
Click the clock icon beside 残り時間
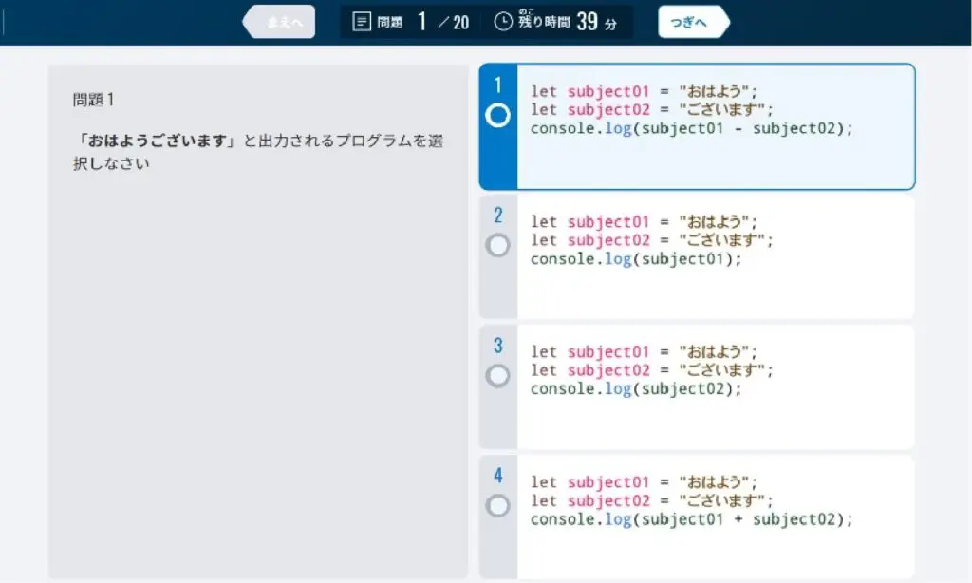point(503,22)
